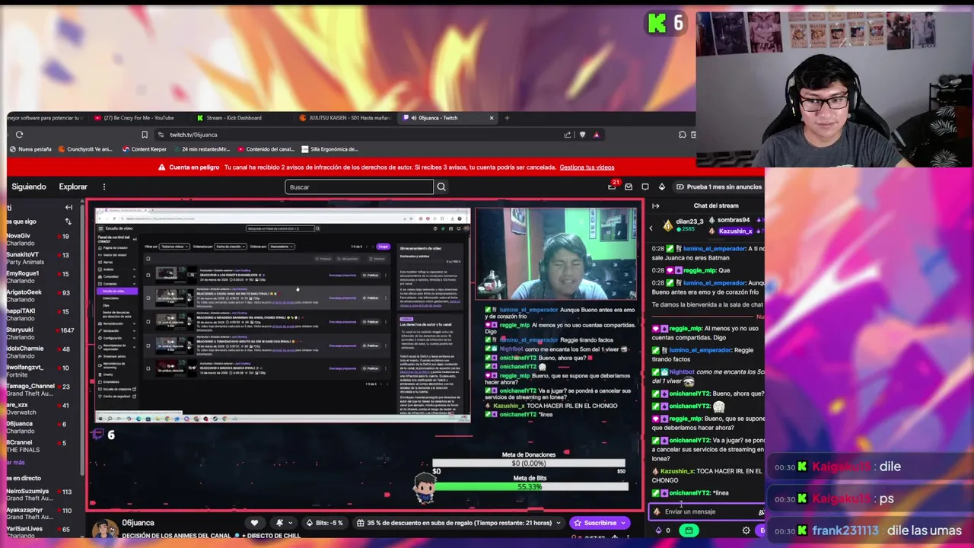
Task: Open the Contenido del canal bookmark
Action: click(266, 149)
